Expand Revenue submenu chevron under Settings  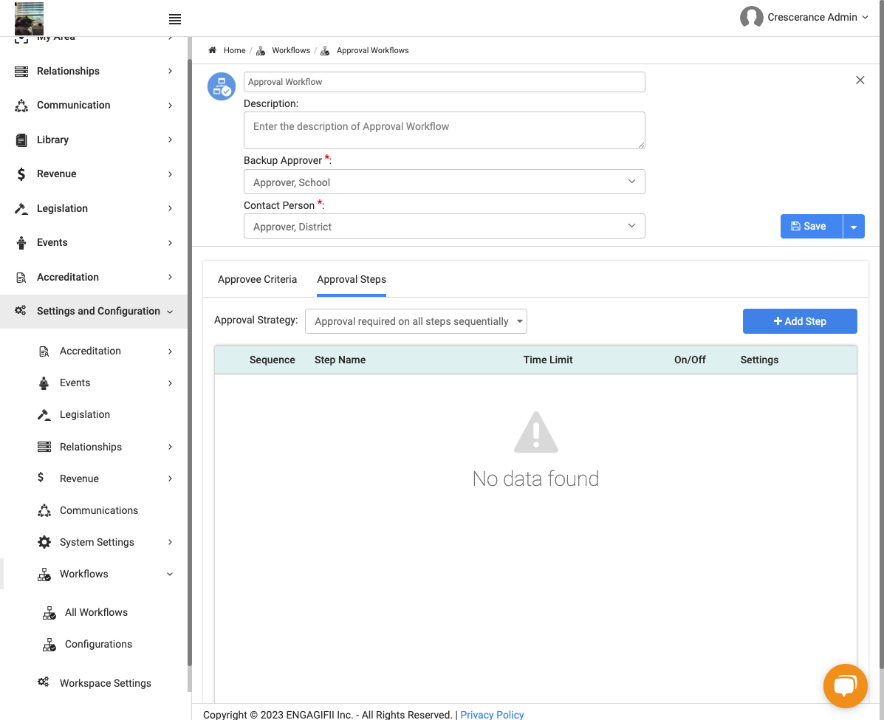[x=170, y=479]
